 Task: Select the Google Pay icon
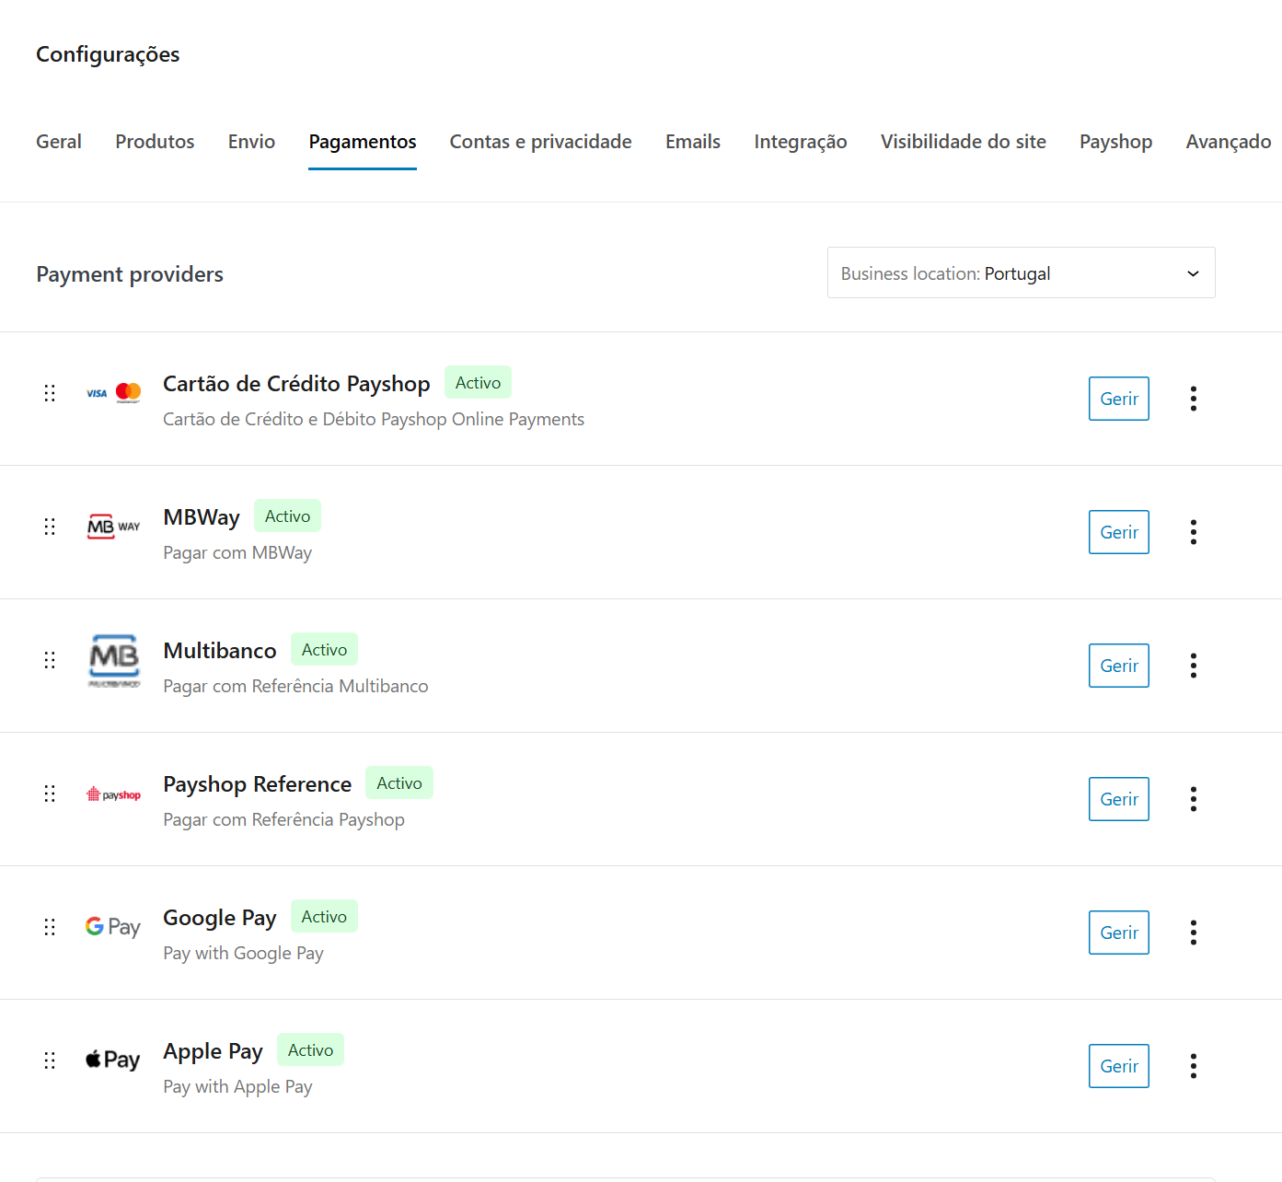coord(112,926)
